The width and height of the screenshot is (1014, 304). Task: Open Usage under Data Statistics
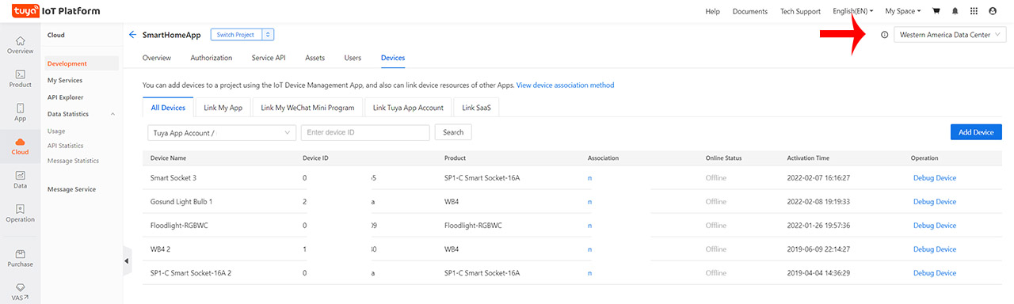[x=56, y=131]
